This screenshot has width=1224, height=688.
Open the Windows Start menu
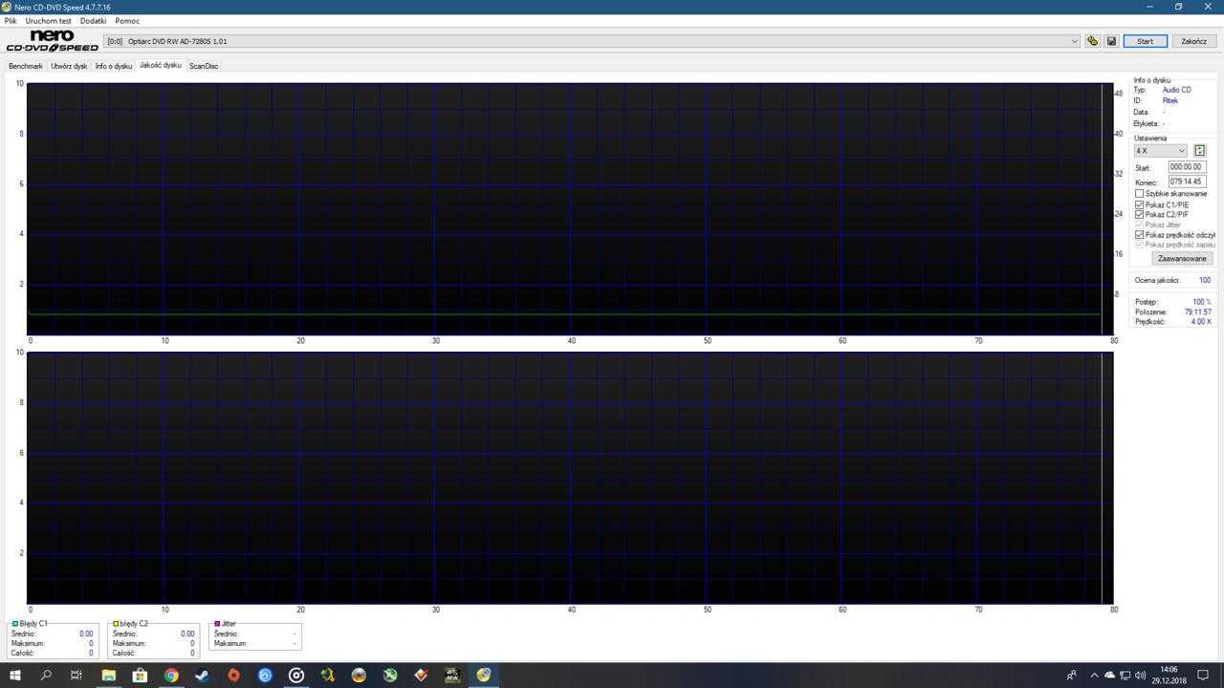(x=14, y=675)
